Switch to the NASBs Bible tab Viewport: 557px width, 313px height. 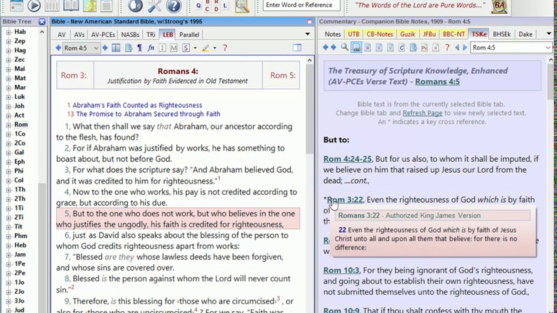(x=130, y=35)
